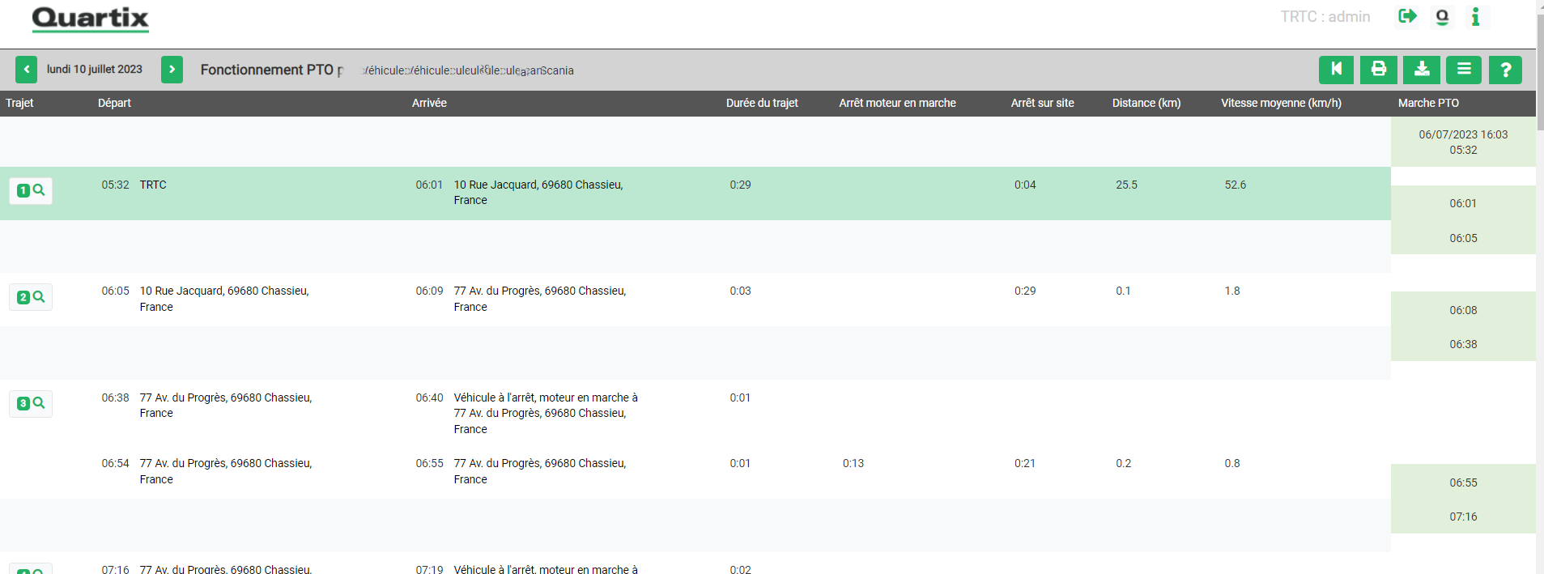Screen dimensions: 1544x574
Task: Click PTO entry 06/07/2023 16:03
Action: tap(1463, 134)
